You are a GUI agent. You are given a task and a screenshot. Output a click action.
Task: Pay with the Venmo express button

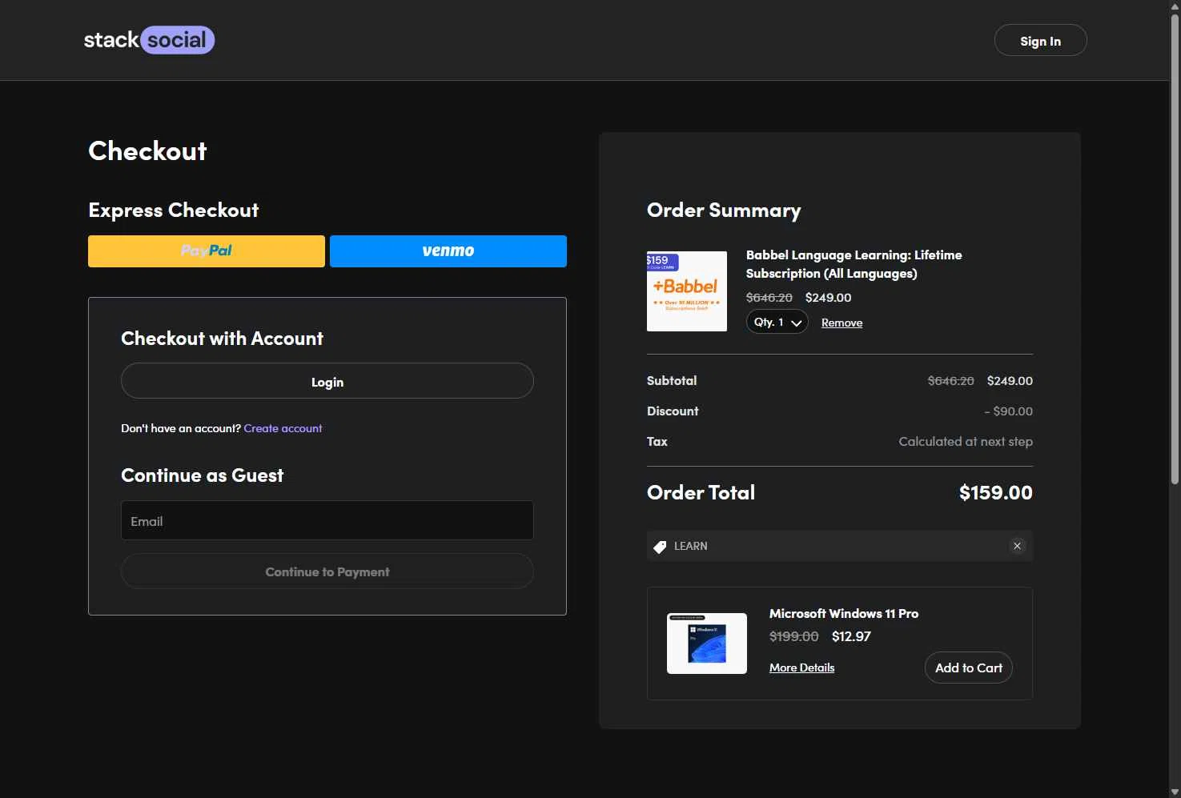448,251
